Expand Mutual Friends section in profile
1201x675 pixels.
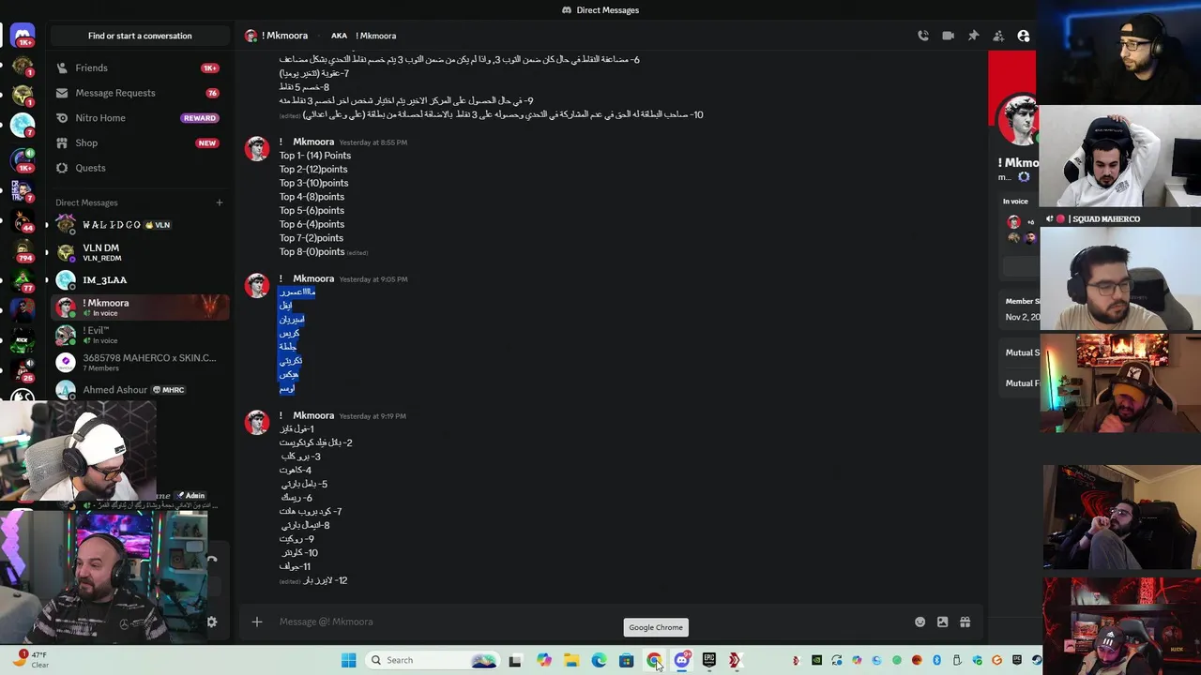1022,382
